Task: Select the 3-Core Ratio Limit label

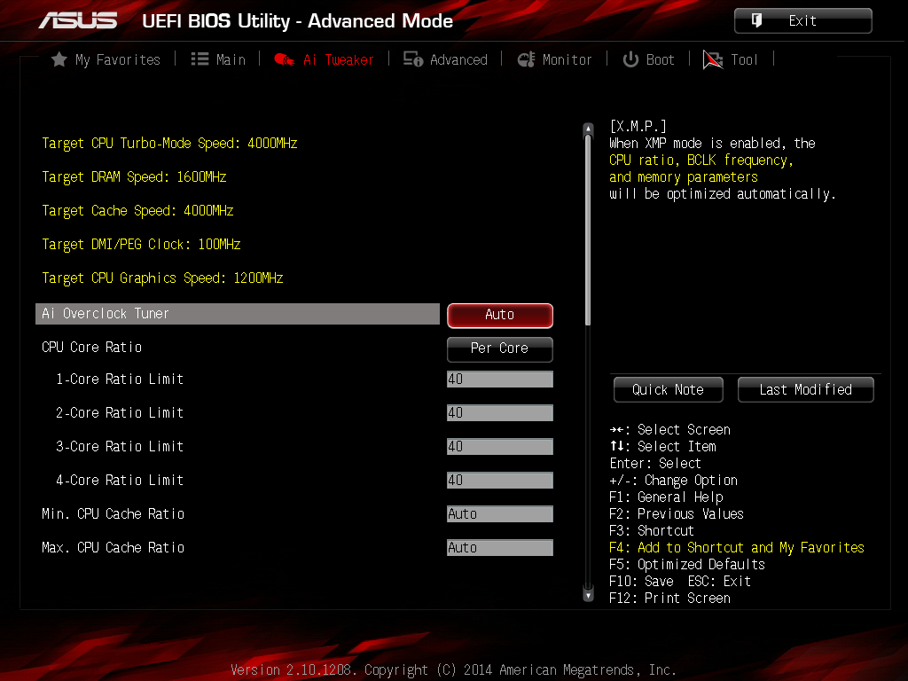Action: tap(120, 447)
